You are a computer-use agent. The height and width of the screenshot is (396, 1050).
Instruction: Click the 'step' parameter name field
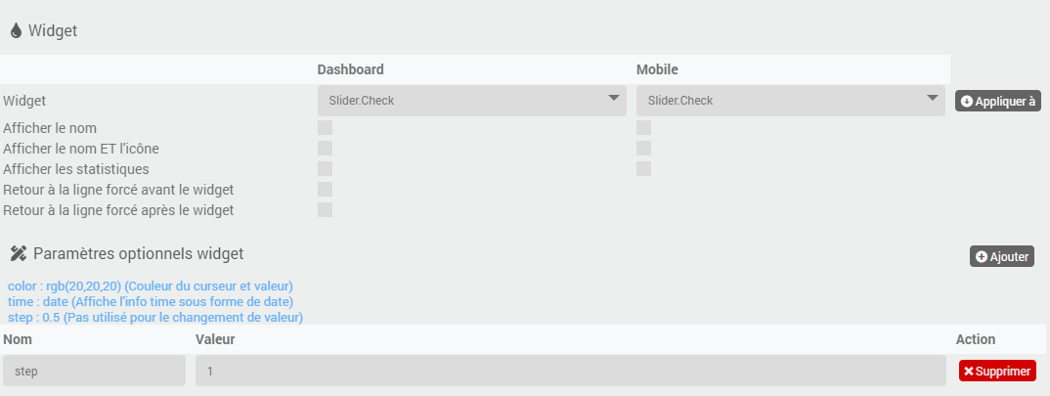(95, 371)
